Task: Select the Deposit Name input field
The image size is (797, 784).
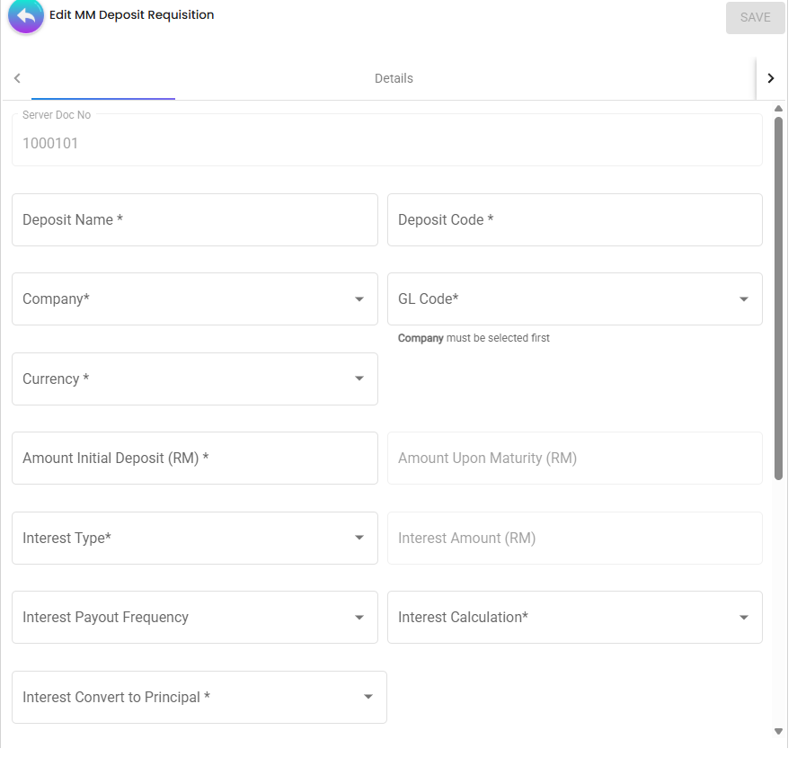Action: coord(194,219)
